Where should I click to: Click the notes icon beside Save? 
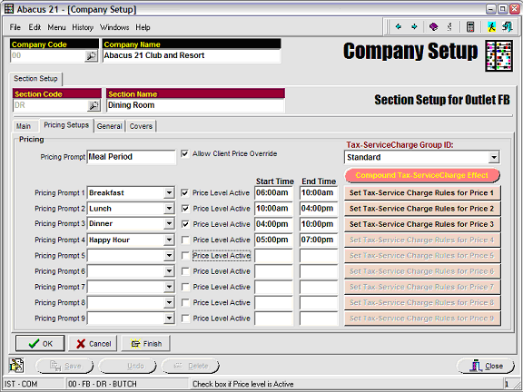point(16,366)
